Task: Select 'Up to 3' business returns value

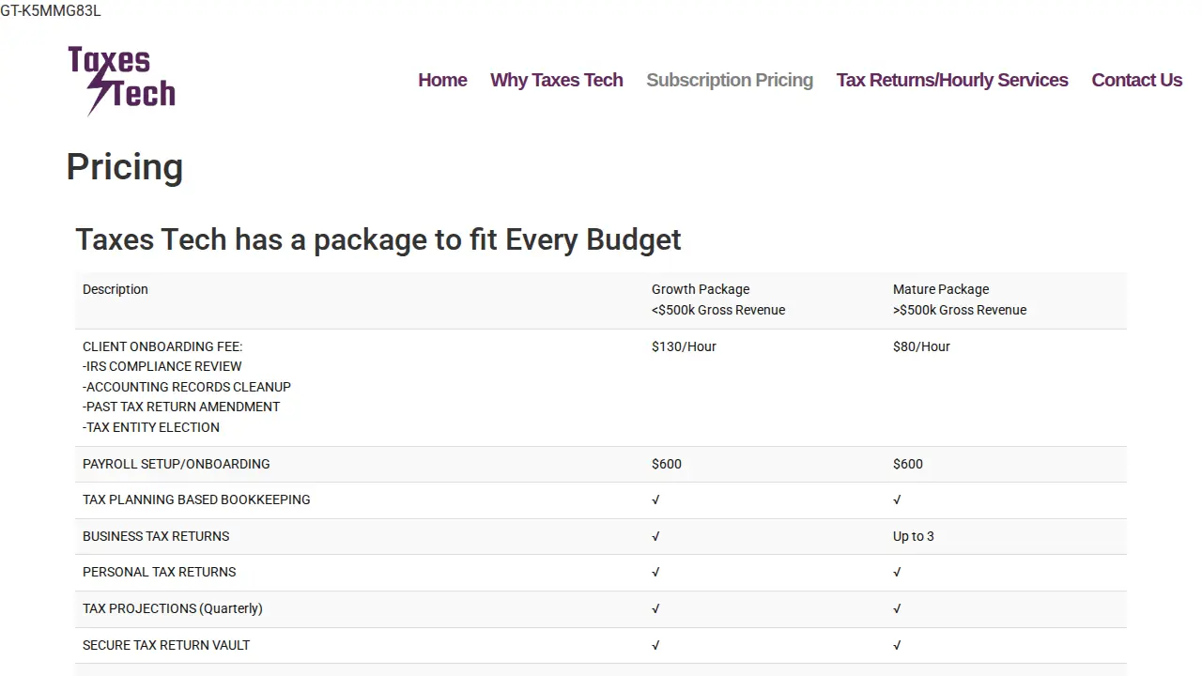Action: pos(914,536)
